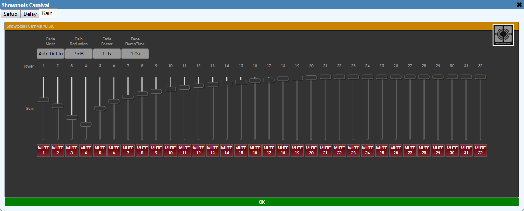Mute tower 26
The height and width of the screenshot is (211, 524).
pos(396,150)
